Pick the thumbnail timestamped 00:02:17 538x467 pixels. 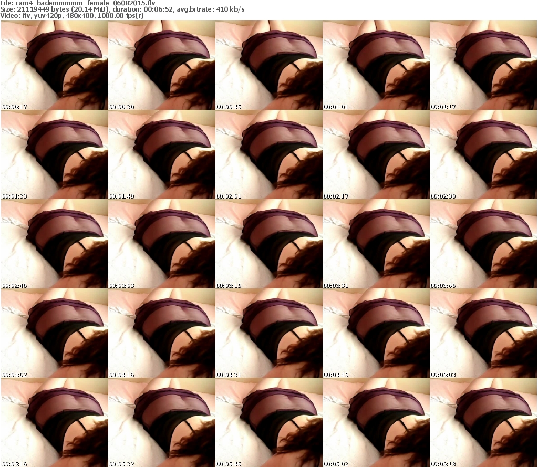coord(376,154)
